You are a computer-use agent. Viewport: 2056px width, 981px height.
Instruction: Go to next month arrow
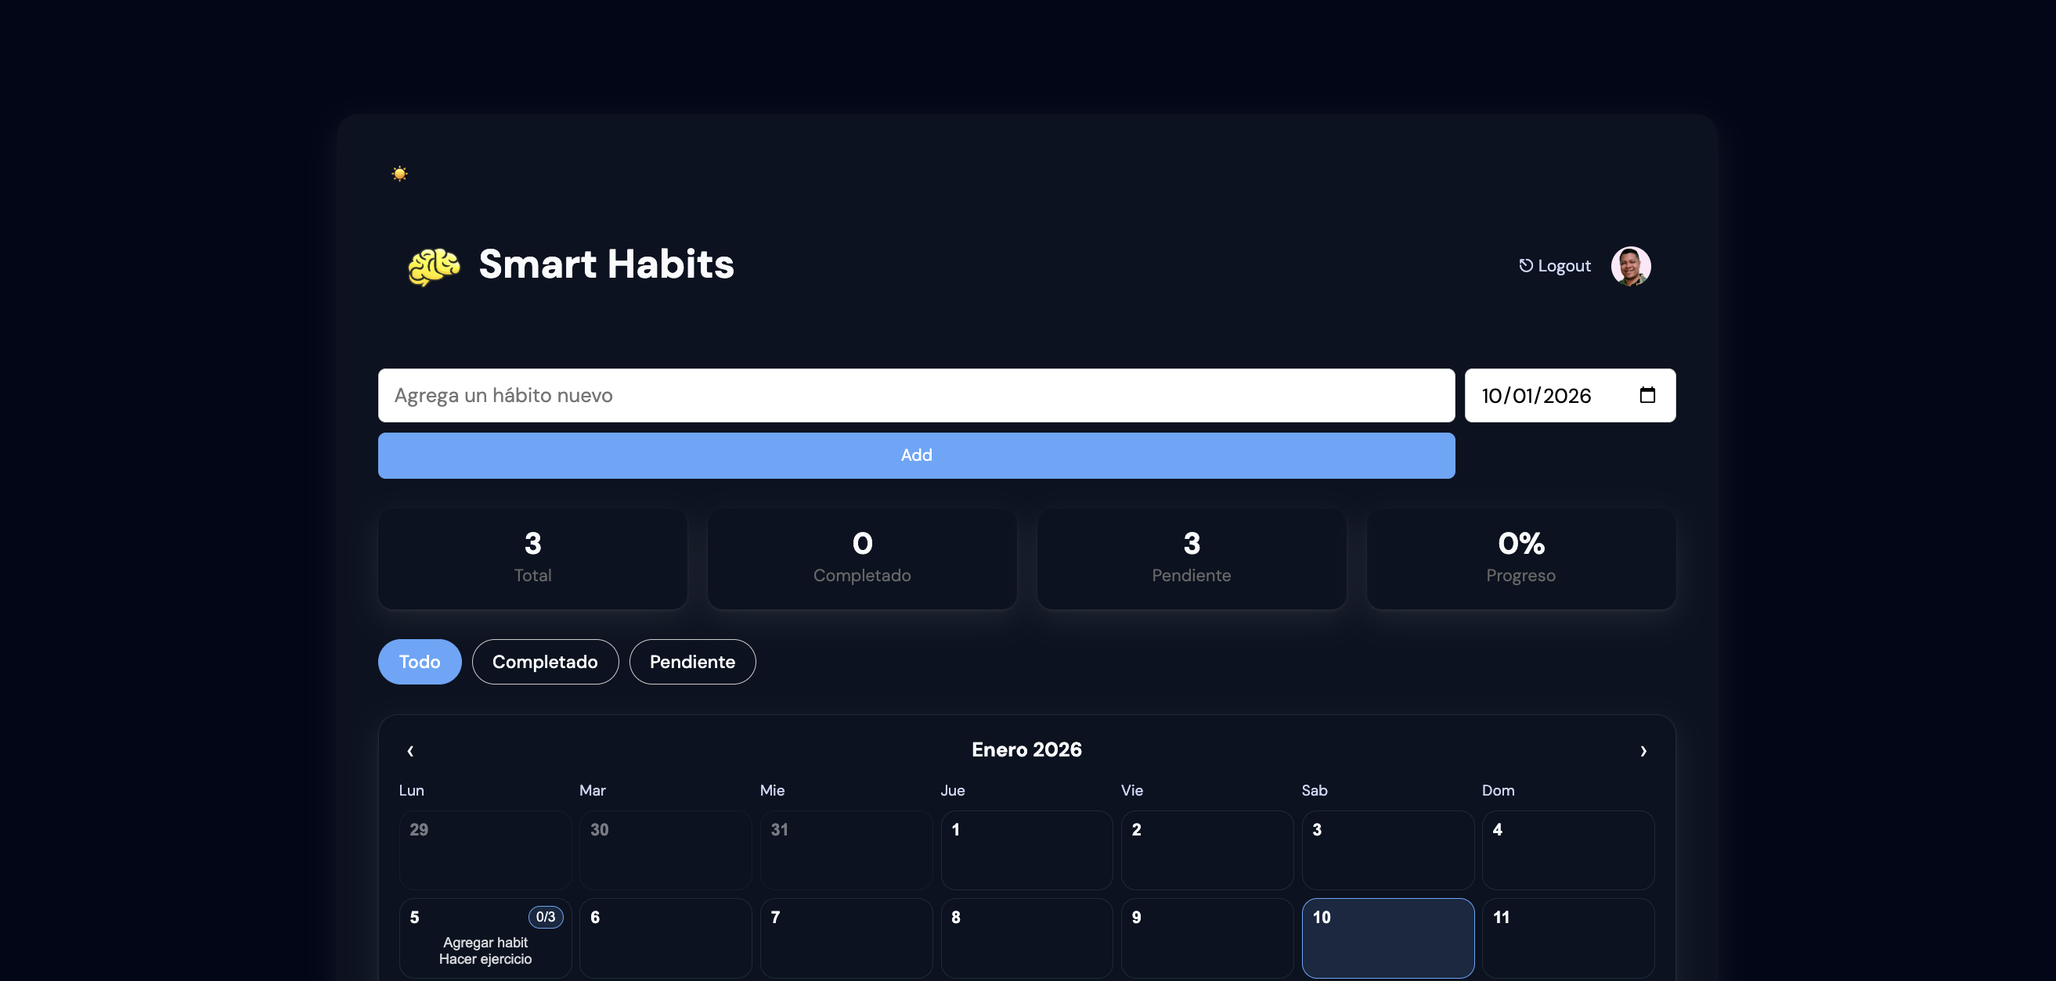tap(1643, 750)
